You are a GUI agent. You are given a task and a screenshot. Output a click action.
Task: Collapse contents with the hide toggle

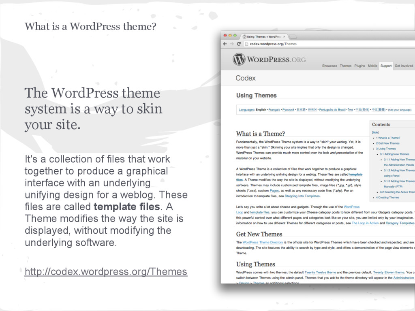(x=375, y=132)
